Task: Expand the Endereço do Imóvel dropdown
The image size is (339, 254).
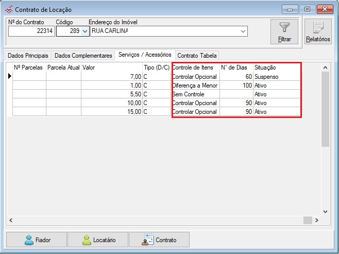Action: 243,31
